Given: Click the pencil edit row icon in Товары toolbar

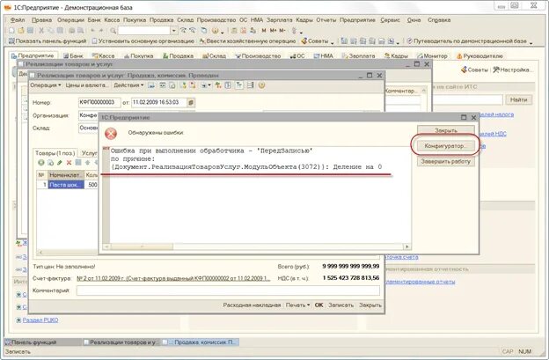Looking at the screenshot, I should click(x=60, y=163).
